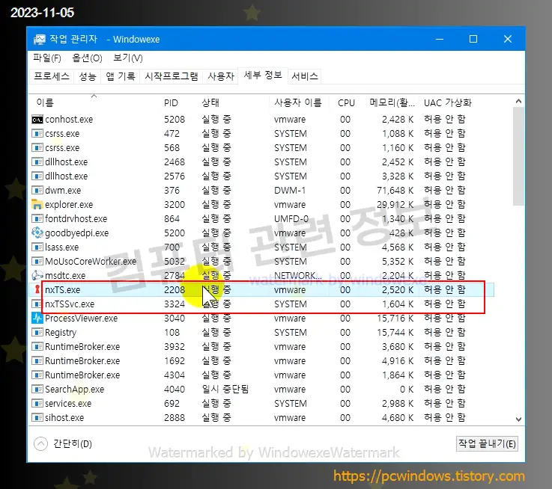Click the services.exe icon
The image size is (552, 489).
click(x=37, y=404)
